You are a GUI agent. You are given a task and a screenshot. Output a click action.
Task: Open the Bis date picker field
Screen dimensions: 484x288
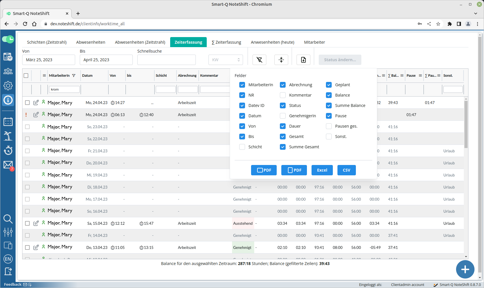[106, 60]
